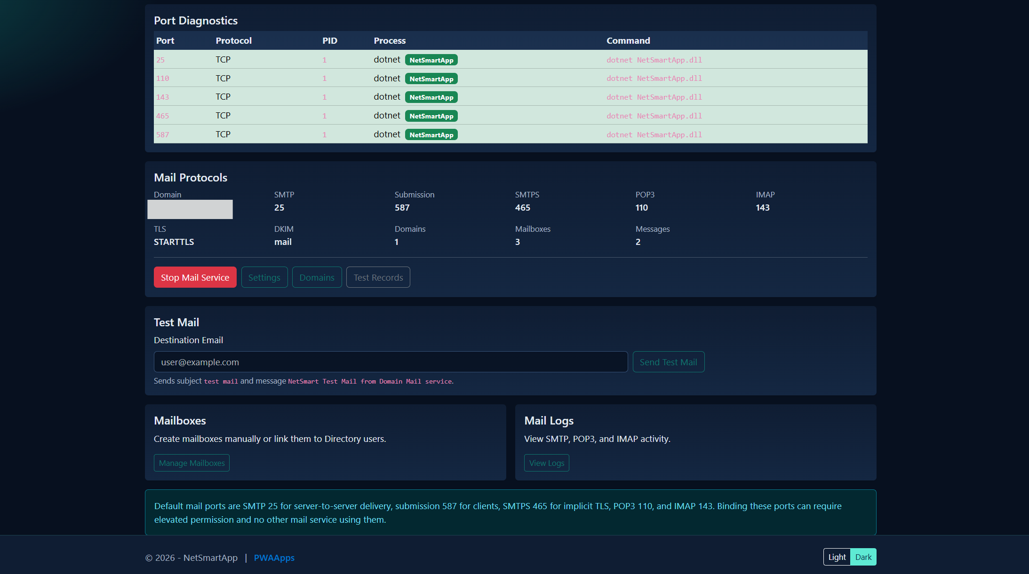Viewport: 1029px width, 574px height.
Task: Click Test Records button
Action: pyautogui.click(x=378, y=277)
